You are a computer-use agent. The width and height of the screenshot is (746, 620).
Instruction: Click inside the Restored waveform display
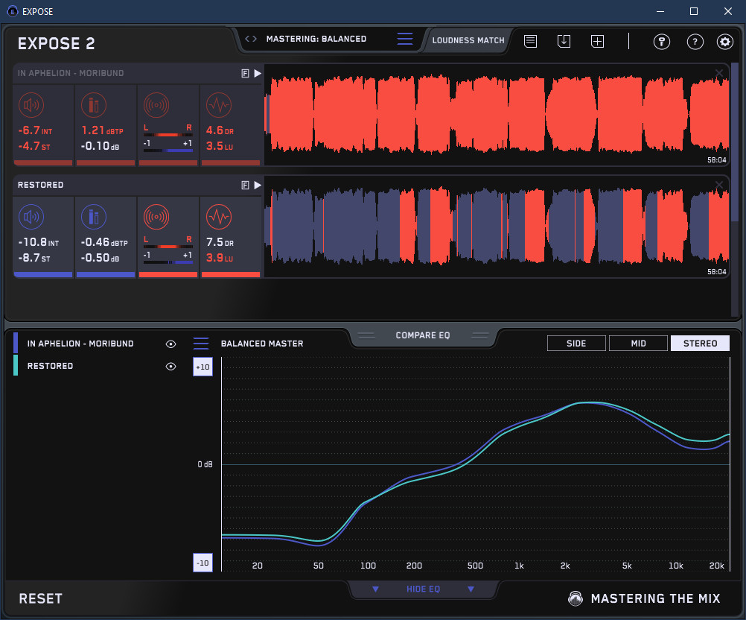coord(497,227)
